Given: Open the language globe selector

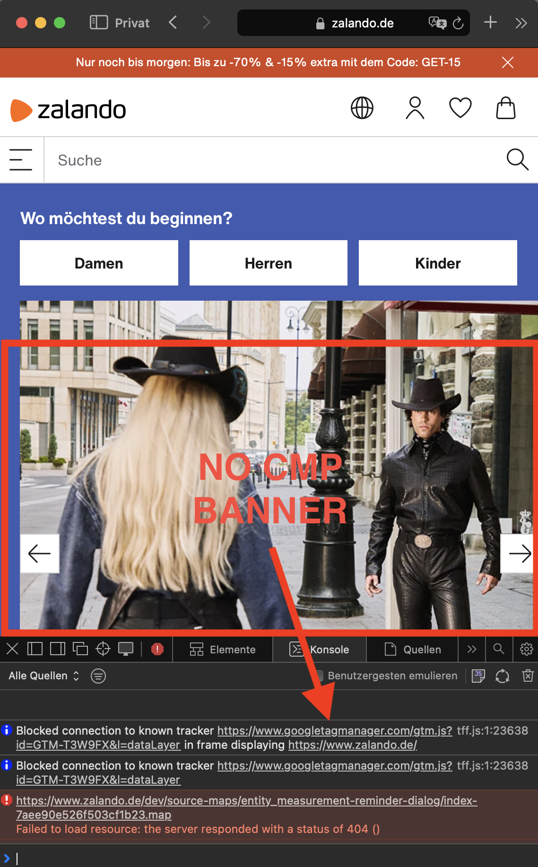Looking at the screenshot, I should 362,108.
